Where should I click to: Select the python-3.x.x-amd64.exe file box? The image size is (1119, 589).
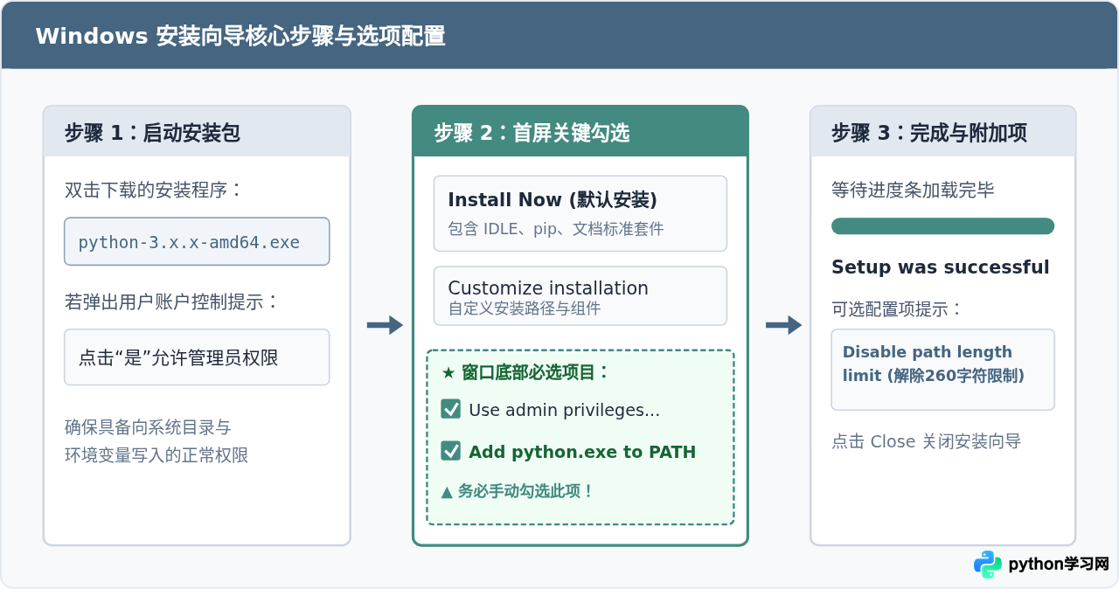[x=197, y=241]
